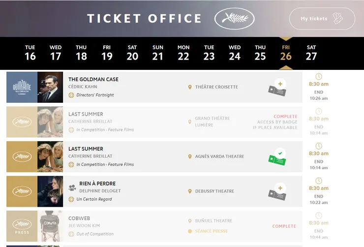Click Un Certain Regard section label
Image resolution: width=364 pixels, height=247 pixels.
(94, 199)
